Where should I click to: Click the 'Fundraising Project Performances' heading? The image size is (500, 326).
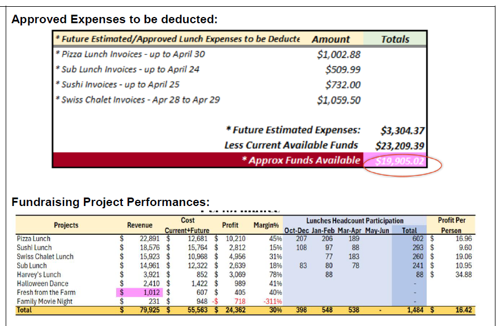[x=111, y=202]
